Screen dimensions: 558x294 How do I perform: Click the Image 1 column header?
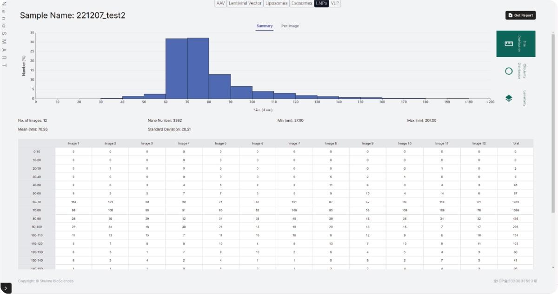click(73, 143)
